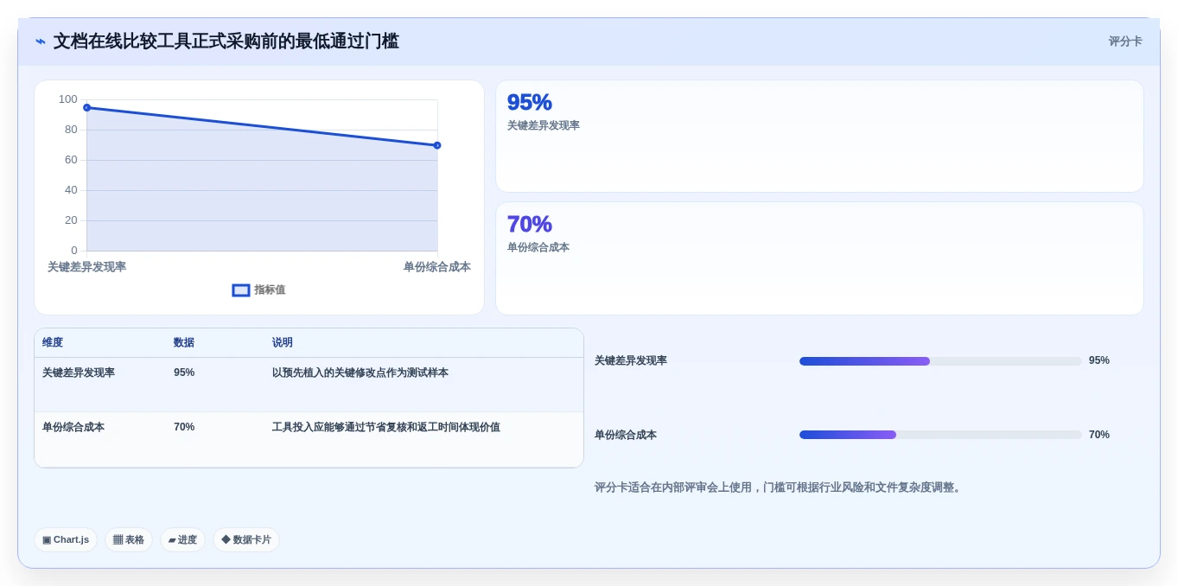Click the 单份综合成本 label under 70% card
The width and height of the screenshot is (1178, 586).
pos(538,247)
